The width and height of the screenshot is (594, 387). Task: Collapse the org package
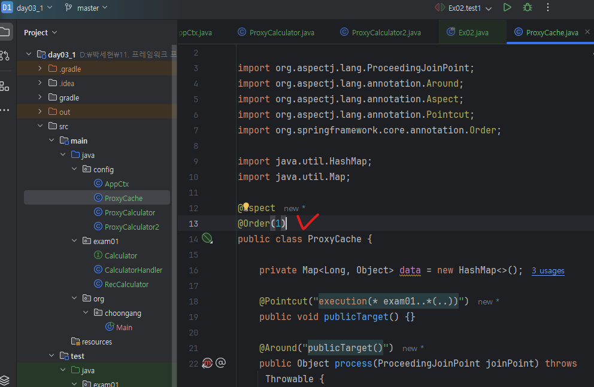pyautogui.click(x=74, y=298)
